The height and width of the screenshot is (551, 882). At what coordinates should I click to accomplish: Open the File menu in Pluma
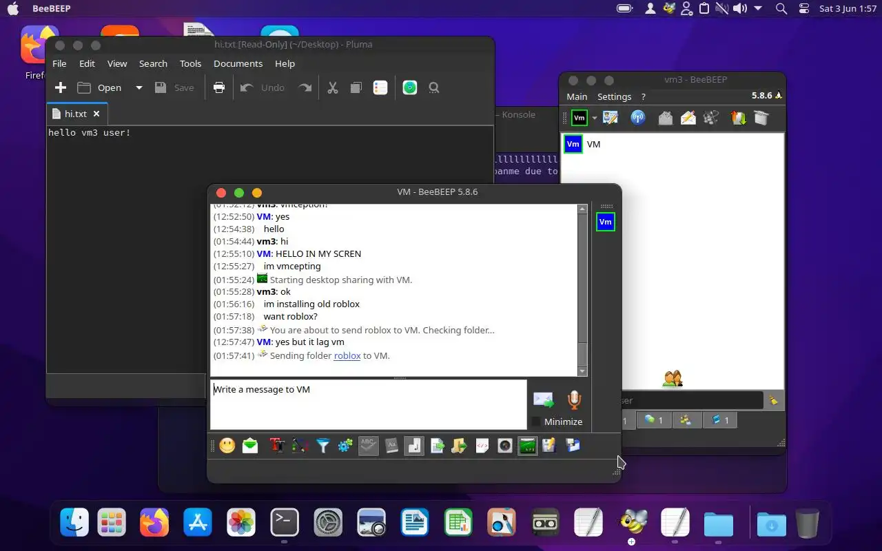59,63
